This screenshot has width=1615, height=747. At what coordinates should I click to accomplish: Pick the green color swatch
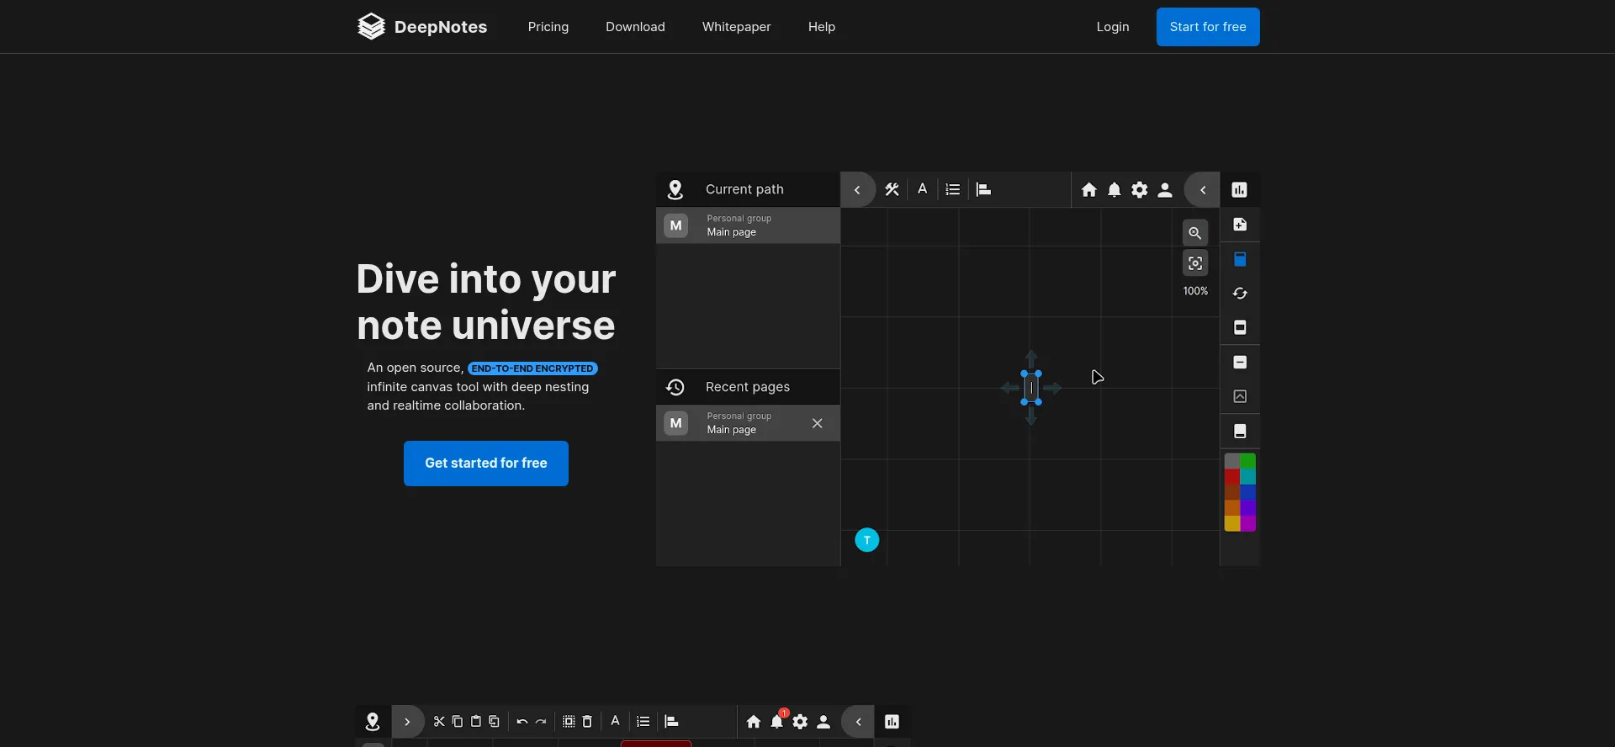tap(1247, 461)
